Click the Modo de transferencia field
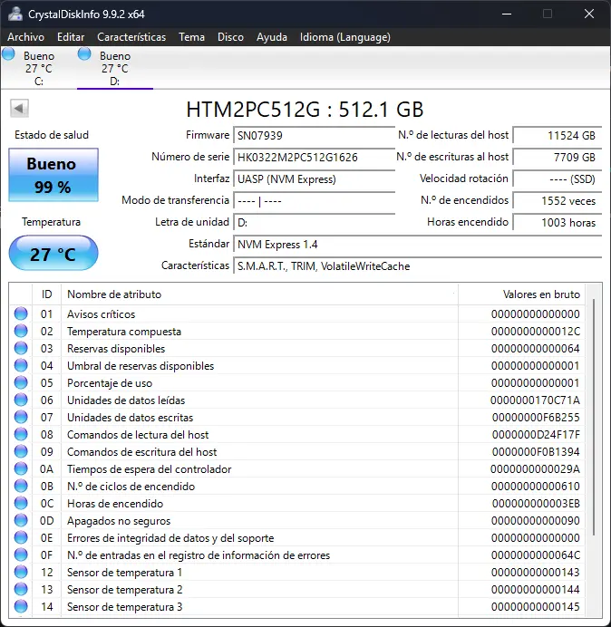This screenshot has width=611, height=627. coord(314,200)
